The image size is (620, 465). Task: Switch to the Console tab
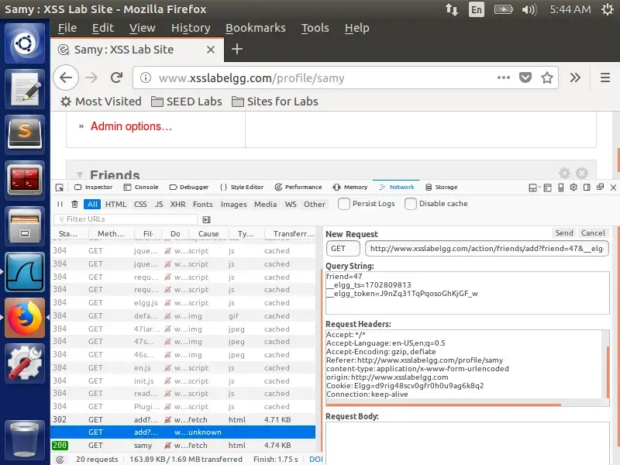141,187
